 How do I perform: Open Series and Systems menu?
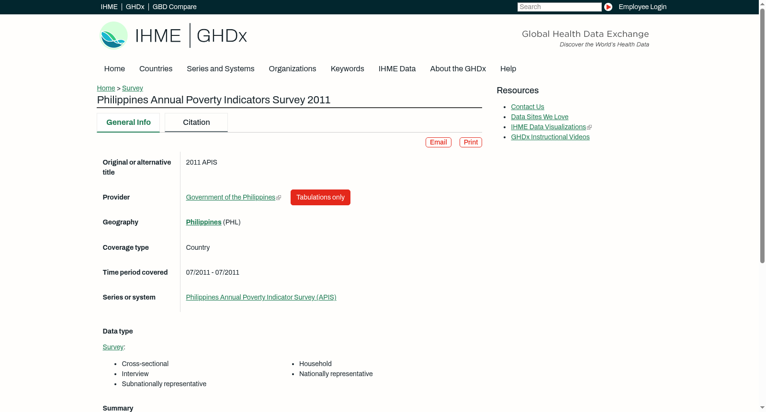click(220, 69)
